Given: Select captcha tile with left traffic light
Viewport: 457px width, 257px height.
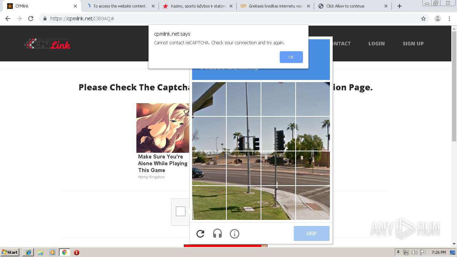Looking at the screenshot, I should [x=243, y=133].
